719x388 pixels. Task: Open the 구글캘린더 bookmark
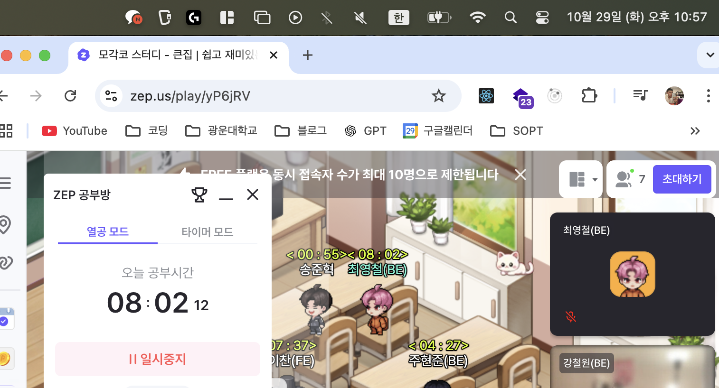coord(437,131)
